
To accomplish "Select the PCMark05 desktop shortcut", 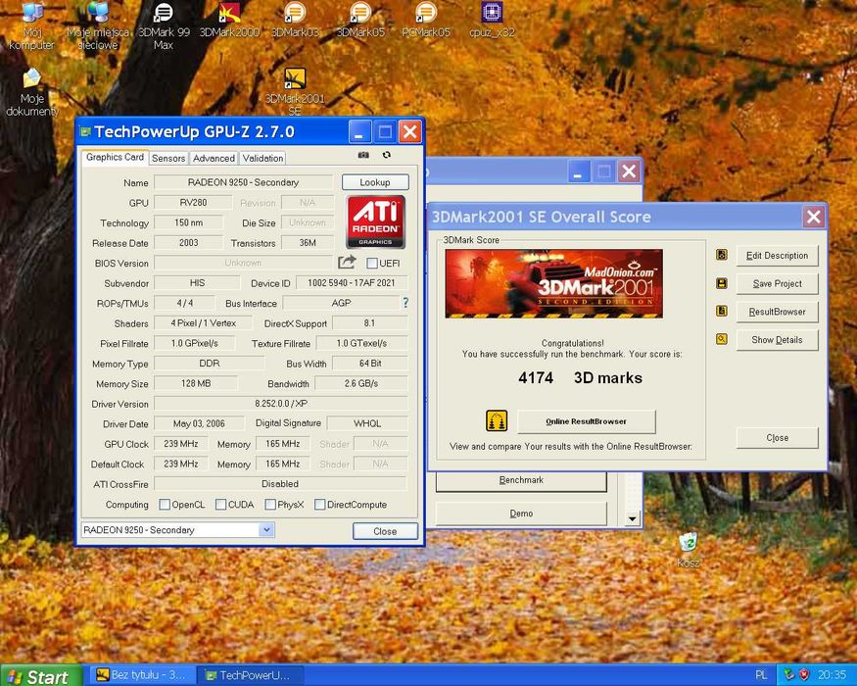I will click(426, 21).
